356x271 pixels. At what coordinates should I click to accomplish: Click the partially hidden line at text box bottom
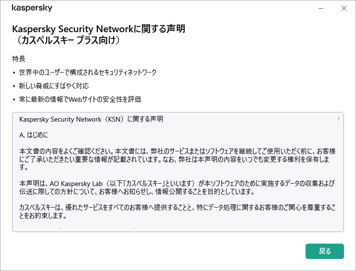click(96, 229)
